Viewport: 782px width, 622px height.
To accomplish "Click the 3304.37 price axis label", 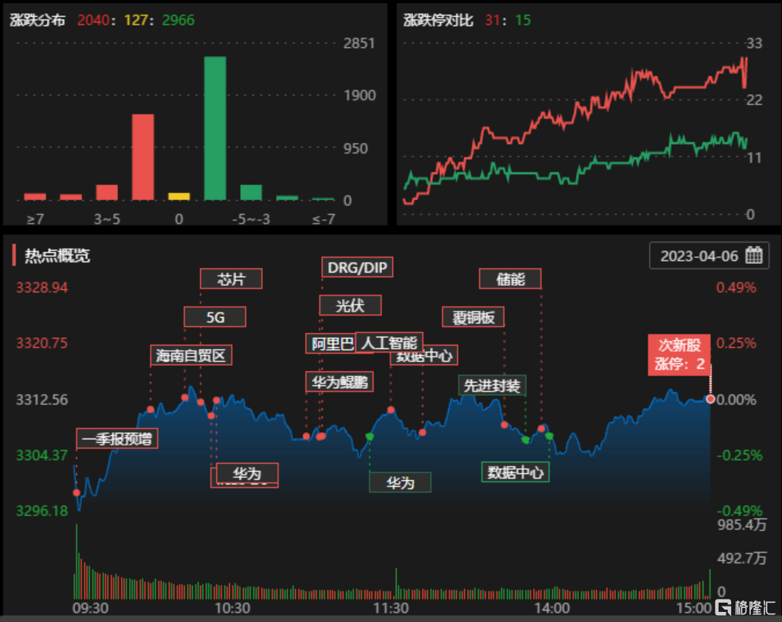I will click(42, 455).
